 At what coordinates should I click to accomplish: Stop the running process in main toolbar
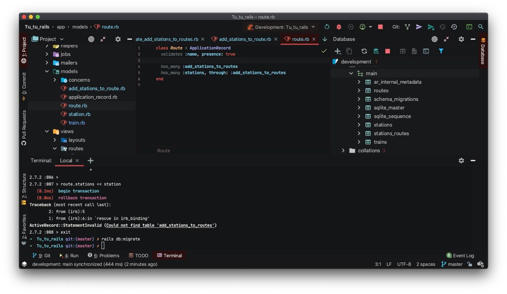tap(380, 27)
